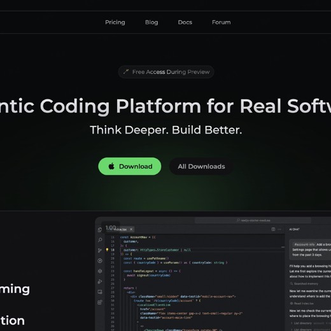Click the 'const handleLogout' code line
331x331 pixels.
pyautogui.click(x=152, y=271)
